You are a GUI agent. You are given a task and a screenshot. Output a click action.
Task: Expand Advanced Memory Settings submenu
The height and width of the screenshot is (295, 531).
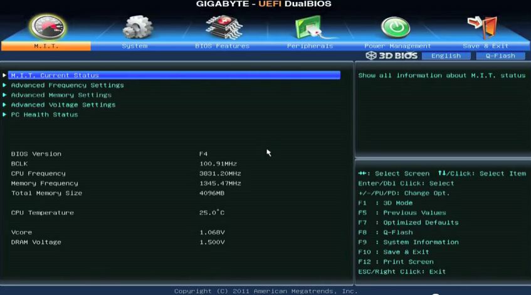point(61,95)
